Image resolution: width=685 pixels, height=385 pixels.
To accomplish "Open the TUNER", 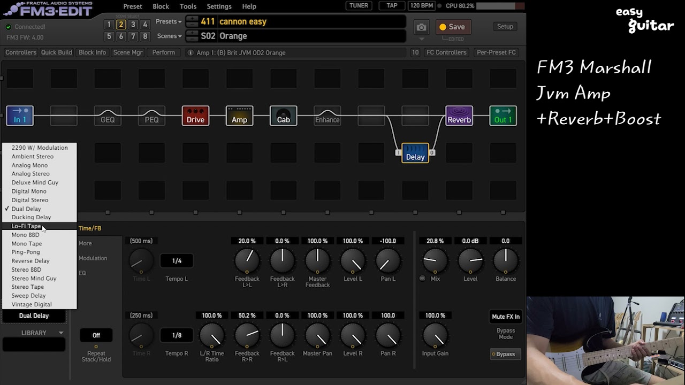I will pyautogui.click(x=359, y=6).
